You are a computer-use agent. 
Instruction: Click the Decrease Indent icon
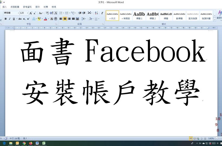80,13
